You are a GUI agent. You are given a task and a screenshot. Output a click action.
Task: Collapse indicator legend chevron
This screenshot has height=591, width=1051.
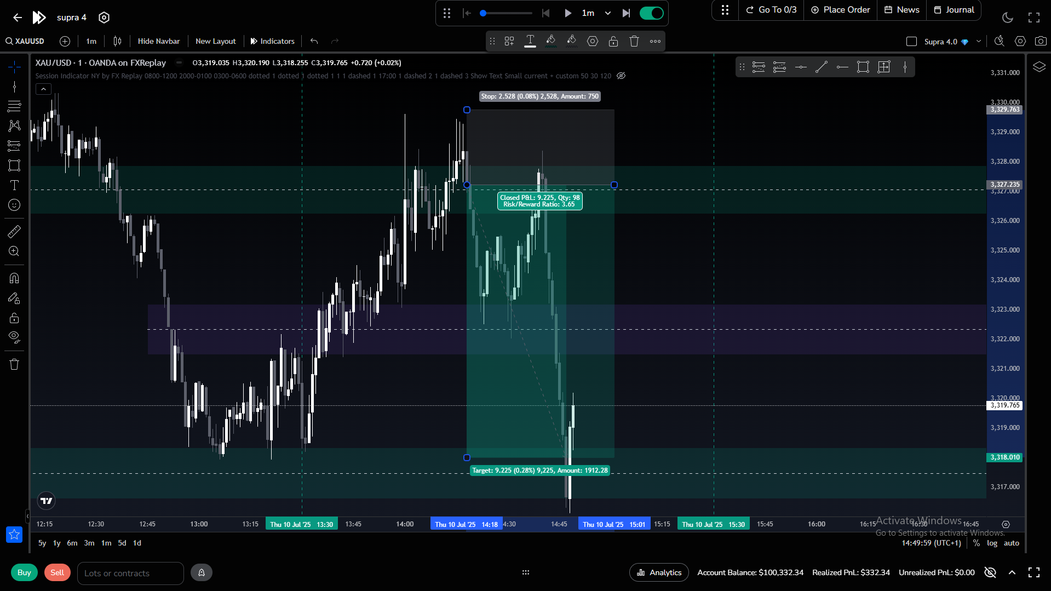[x=43, y=89]
